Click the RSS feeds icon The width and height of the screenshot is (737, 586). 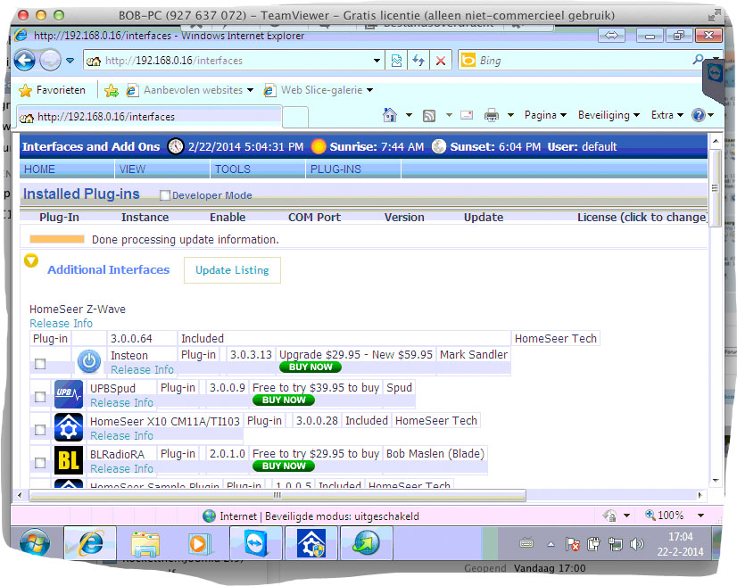(x=429, y=115)
